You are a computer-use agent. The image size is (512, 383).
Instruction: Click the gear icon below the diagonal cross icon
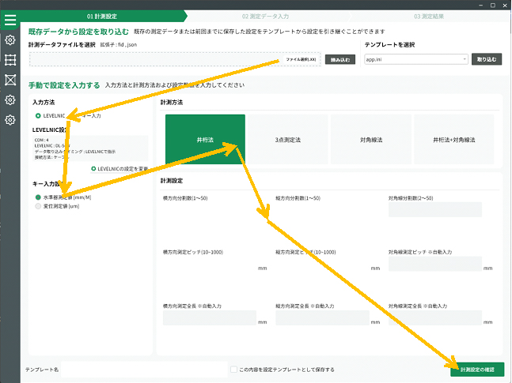pyautogui.click(x=10, y=100)
